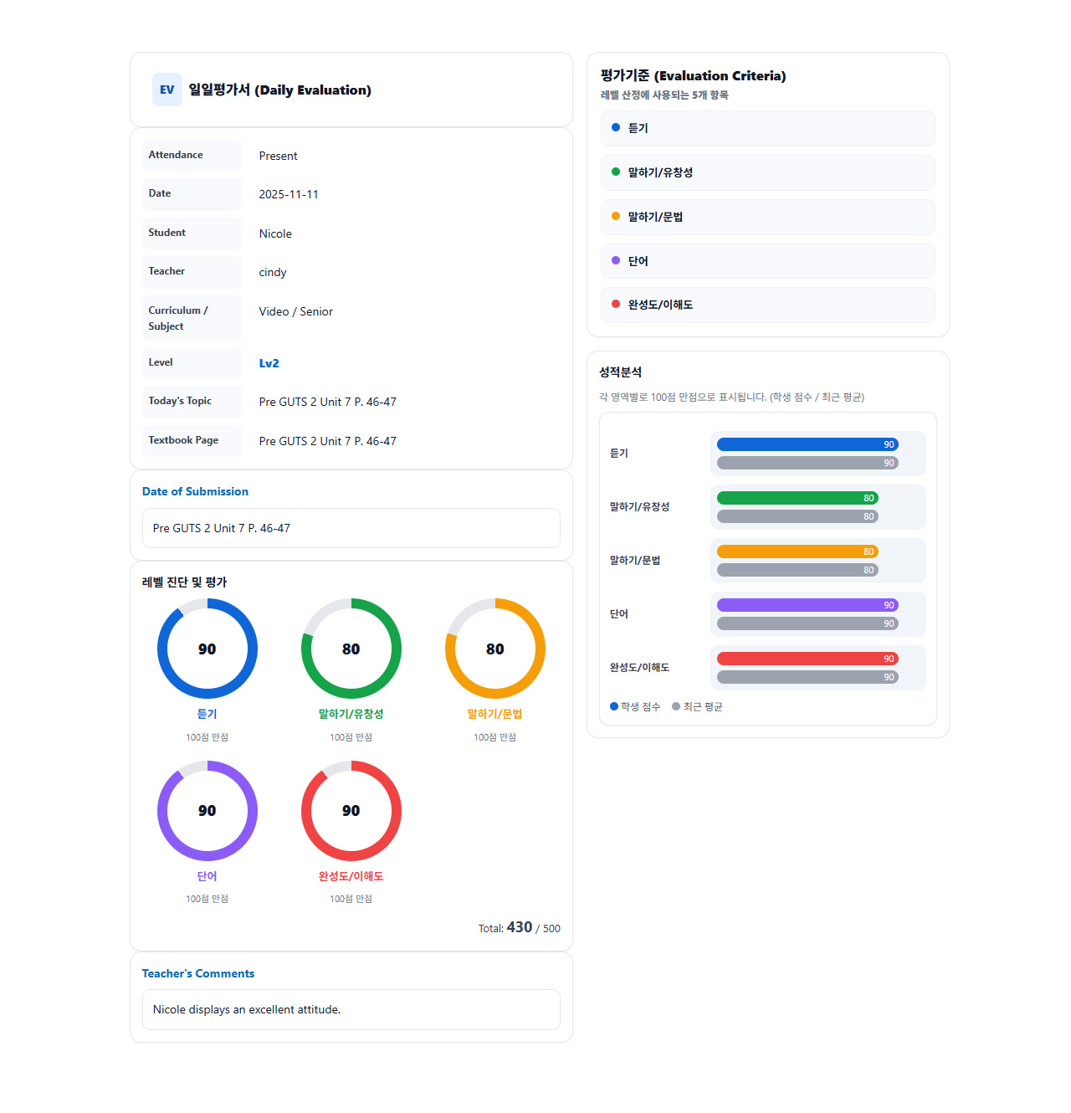Screen dimensions: 1071x1113
Task: Click the Date of Submission text field
Action: (x=351, y=528)
